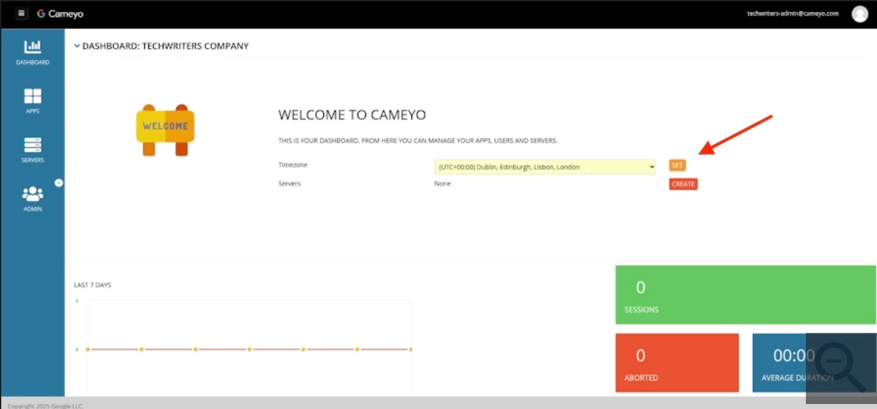Screen dimensions: 877x409
Task: Open the red Aborted tile
Action: (677, 363)
